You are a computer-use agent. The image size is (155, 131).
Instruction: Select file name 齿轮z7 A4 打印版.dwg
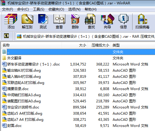25,120
